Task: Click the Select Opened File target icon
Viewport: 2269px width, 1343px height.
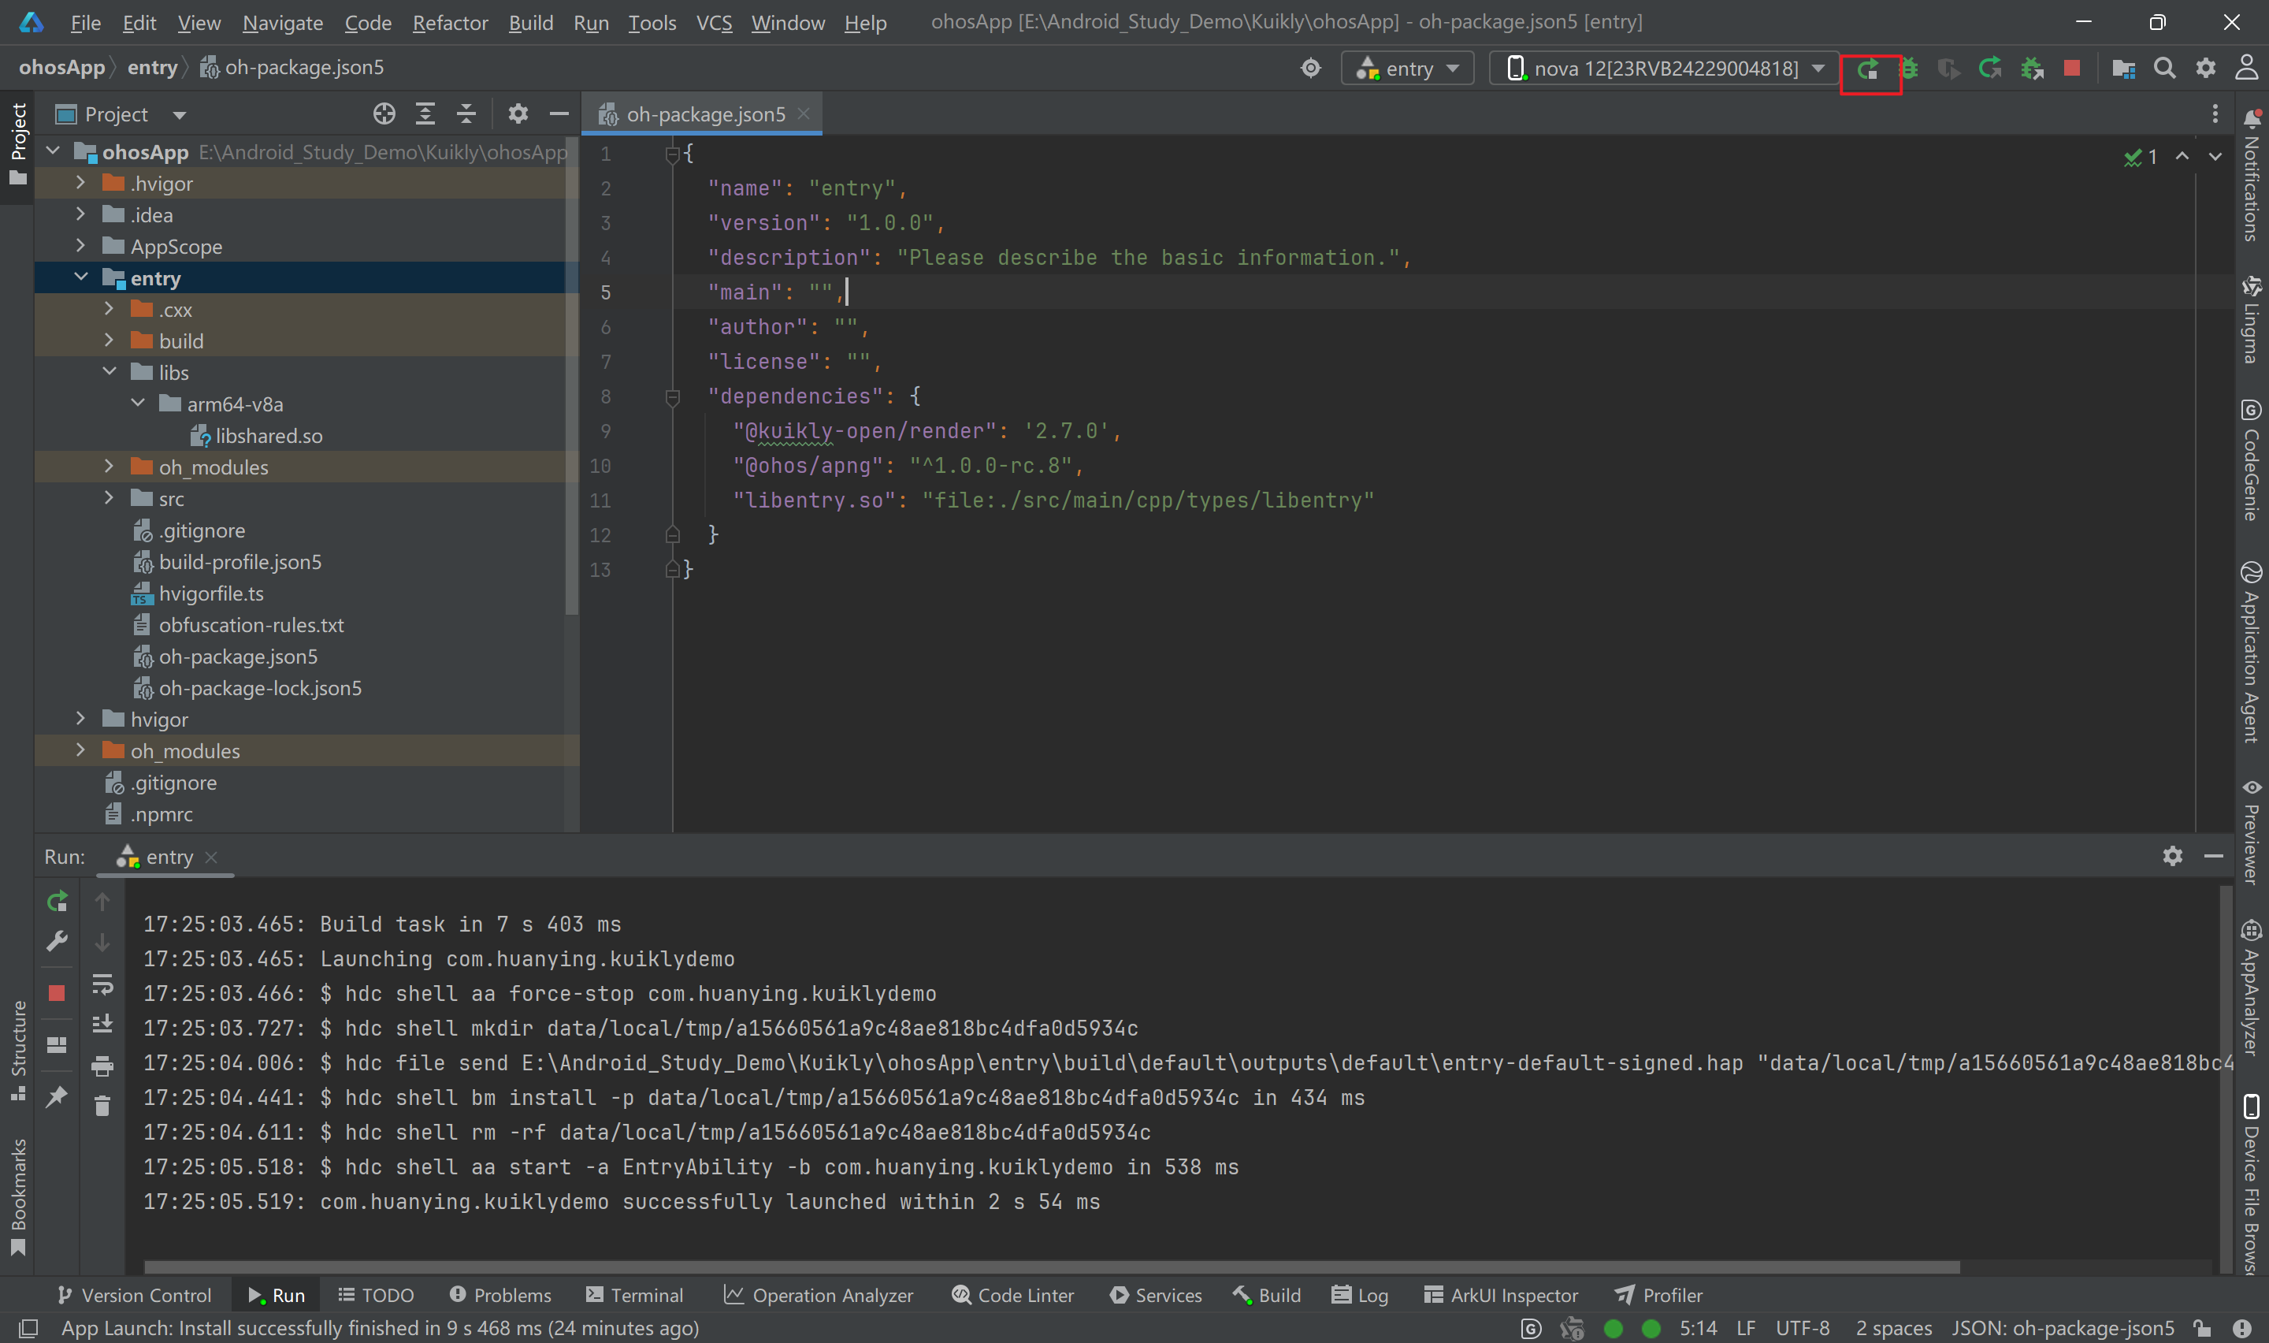Action: click(384, 114)
